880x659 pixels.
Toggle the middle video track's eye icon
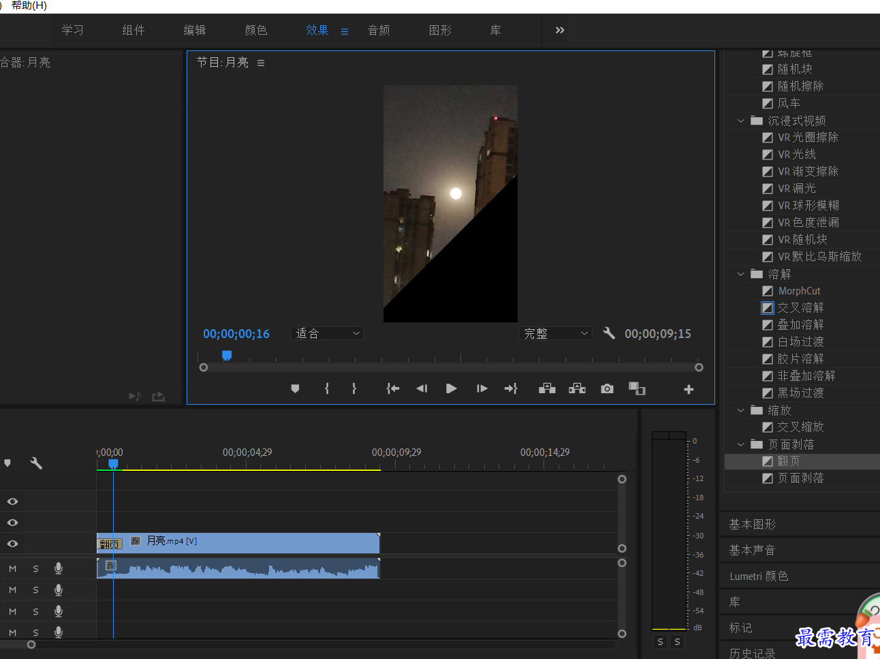[x=12, y=523]
